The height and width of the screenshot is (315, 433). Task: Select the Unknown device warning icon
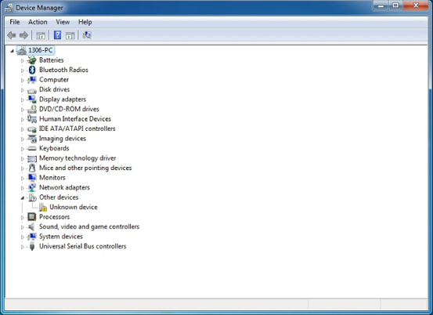click(43, 207)
